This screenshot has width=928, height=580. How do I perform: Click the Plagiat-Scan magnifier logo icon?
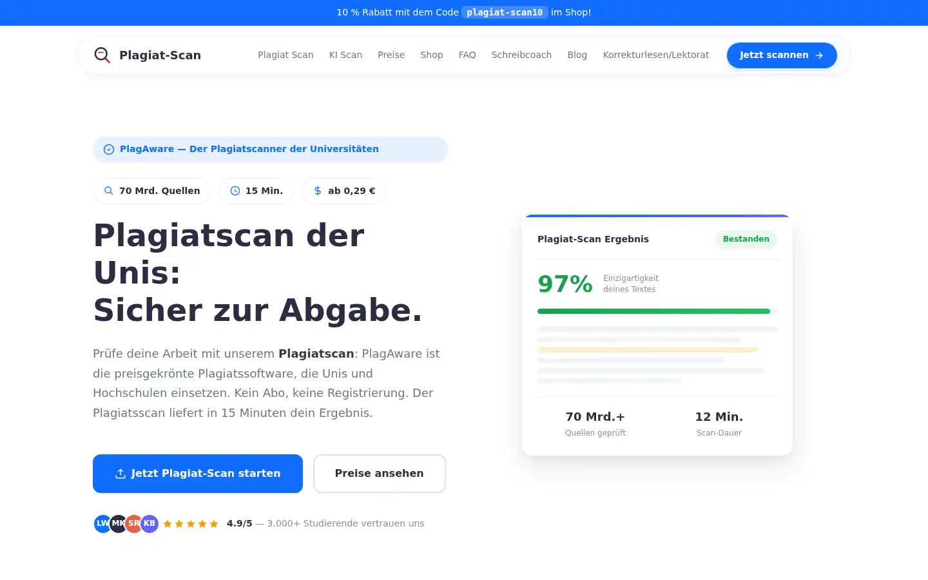(x=102, y=55)
